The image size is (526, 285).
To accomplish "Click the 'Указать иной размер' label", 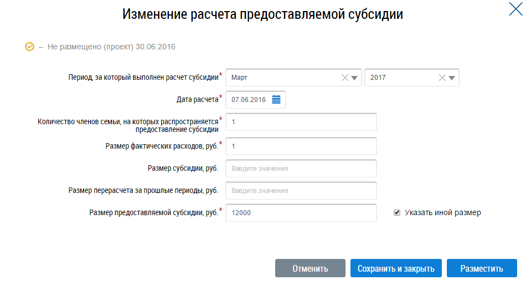I will pos(442,212).
